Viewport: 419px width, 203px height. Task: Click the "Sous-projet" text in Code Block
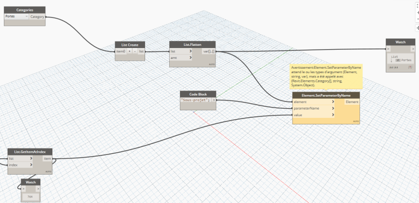coord(196,100)
